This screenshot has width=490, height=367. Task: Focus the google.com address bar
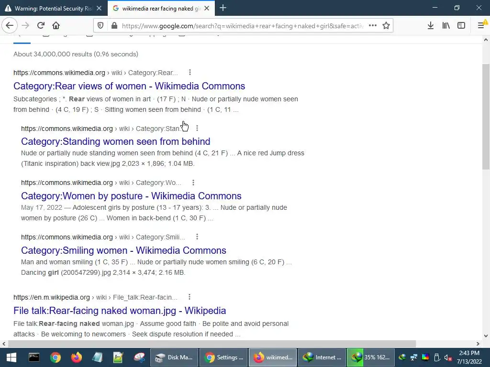pos(242,26)
